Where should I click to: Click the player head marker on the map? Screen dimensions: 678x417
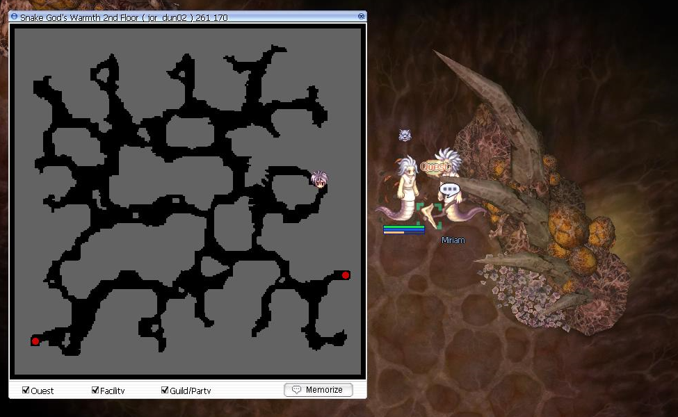[320, 179]
